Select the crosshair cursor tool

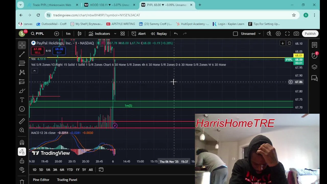pos(22,45)
